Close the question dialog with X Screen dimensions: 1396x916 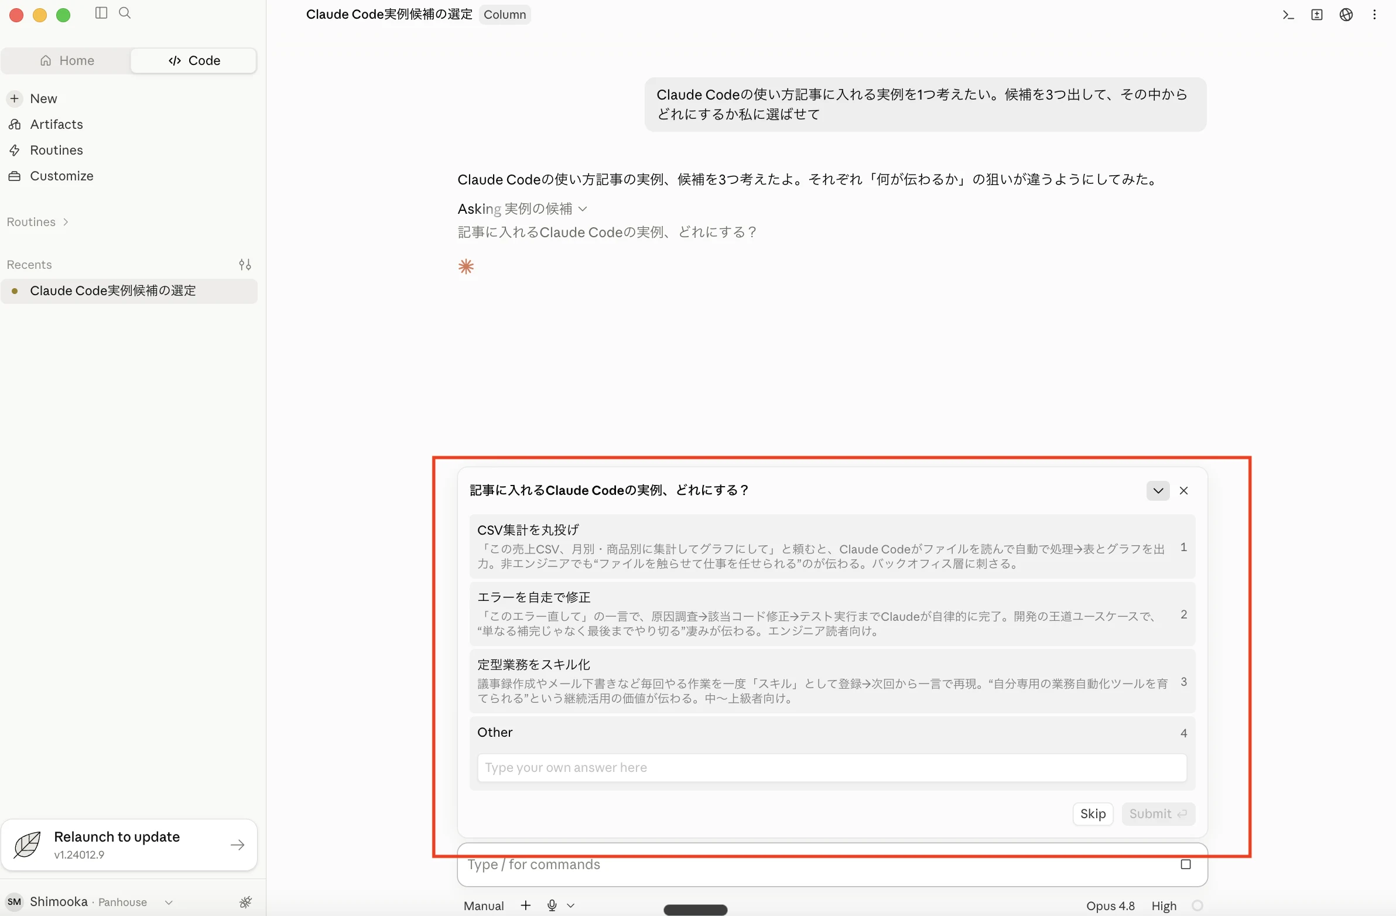[x=1183, y=491]
